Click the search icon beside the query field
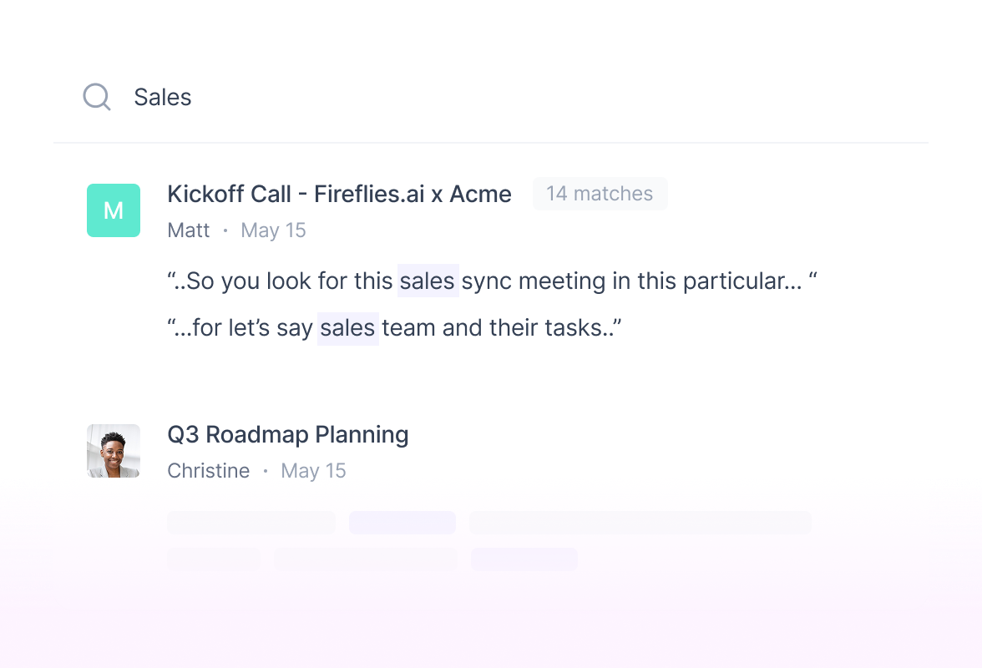This screenshot has width=982, height=668. tap(96, 97)
